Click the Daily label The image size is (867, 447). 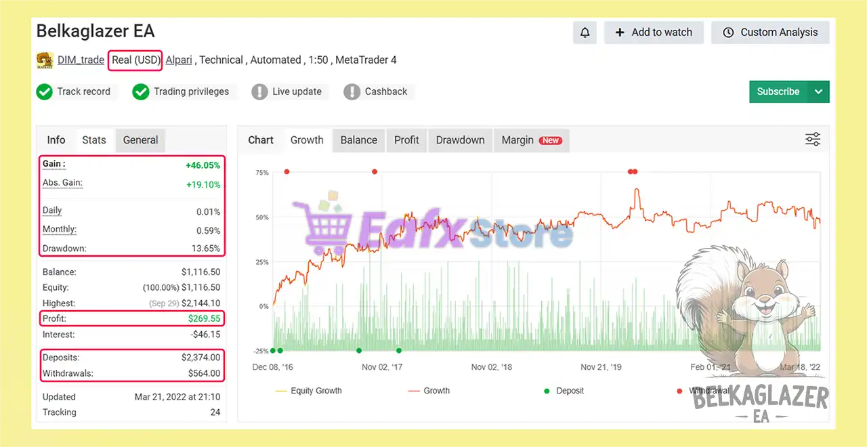(52, 211)
